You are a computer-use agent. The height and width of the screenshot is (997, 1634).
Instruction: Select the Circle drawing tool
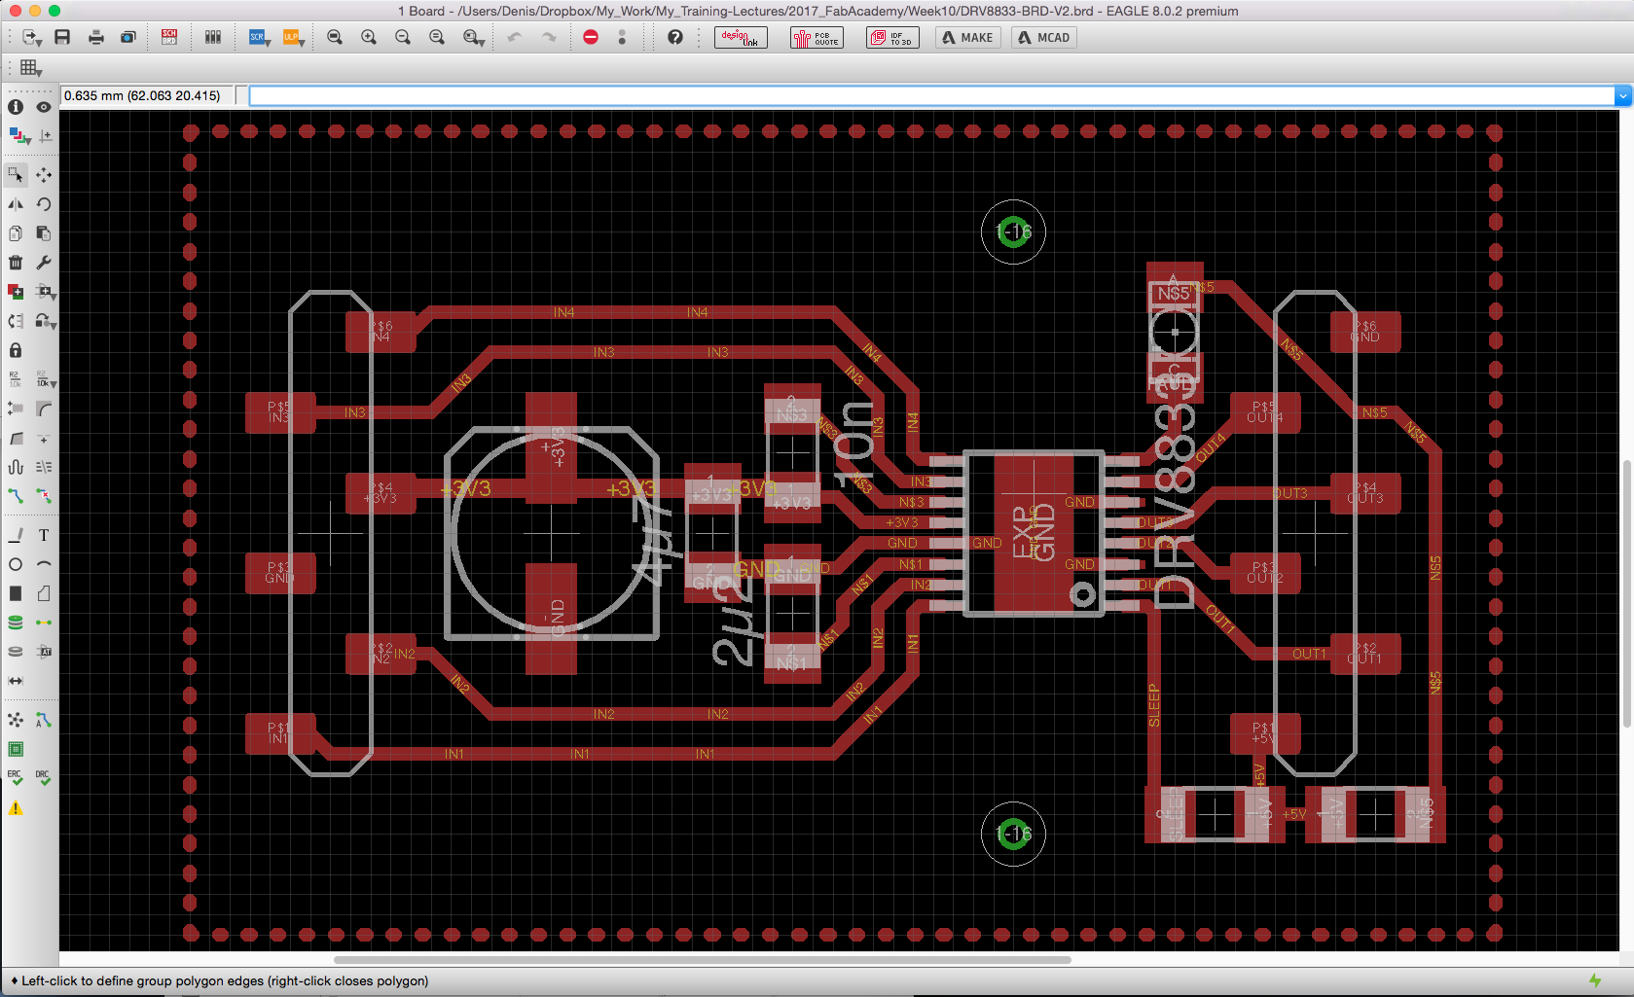coord(16,564)
